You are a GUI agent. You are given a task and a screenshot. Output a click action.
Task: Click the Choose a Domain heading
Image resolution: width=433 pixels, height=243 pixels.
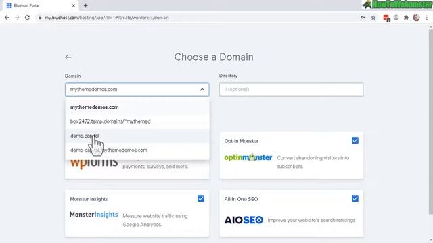pos(214,57)
